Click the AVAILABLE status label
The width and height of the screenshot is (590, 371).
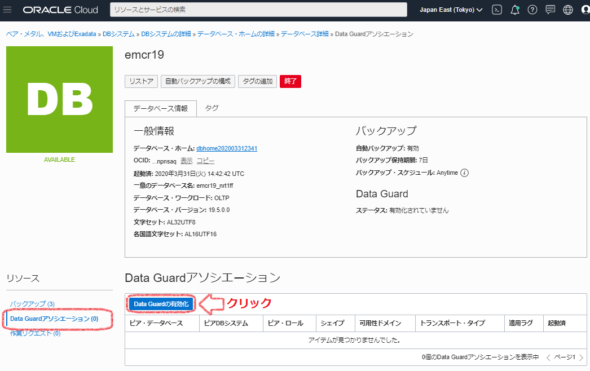pyautogui.click(x=59, y=160)
